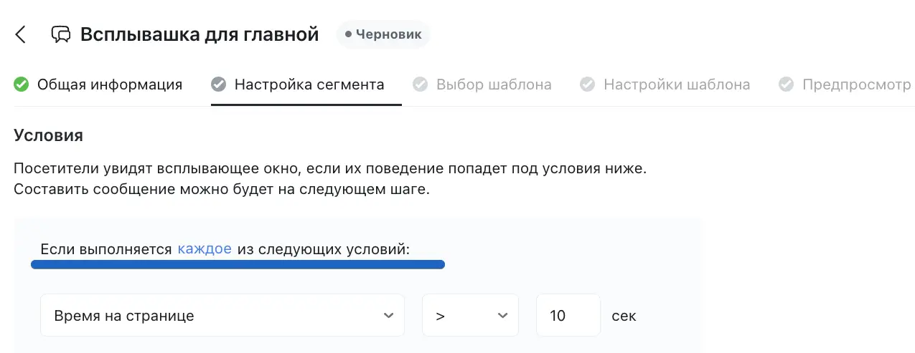Image resolution: width=915 pixels, height=353 pixels.
Task: Click the back arrow icon
Action: coord(21,34)
